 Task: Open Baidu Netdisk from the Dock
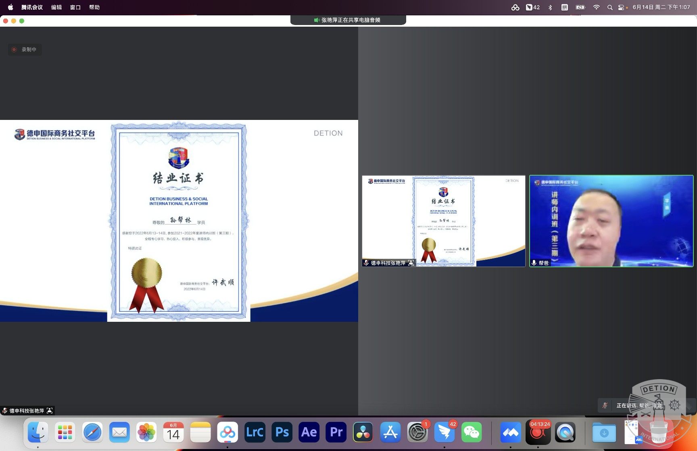point(227,432)
